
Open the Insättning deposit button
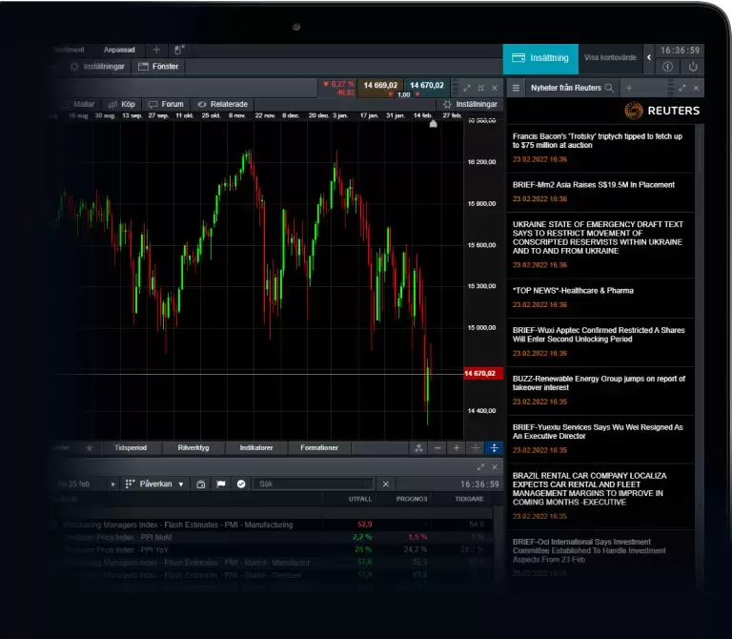(540, 58)
